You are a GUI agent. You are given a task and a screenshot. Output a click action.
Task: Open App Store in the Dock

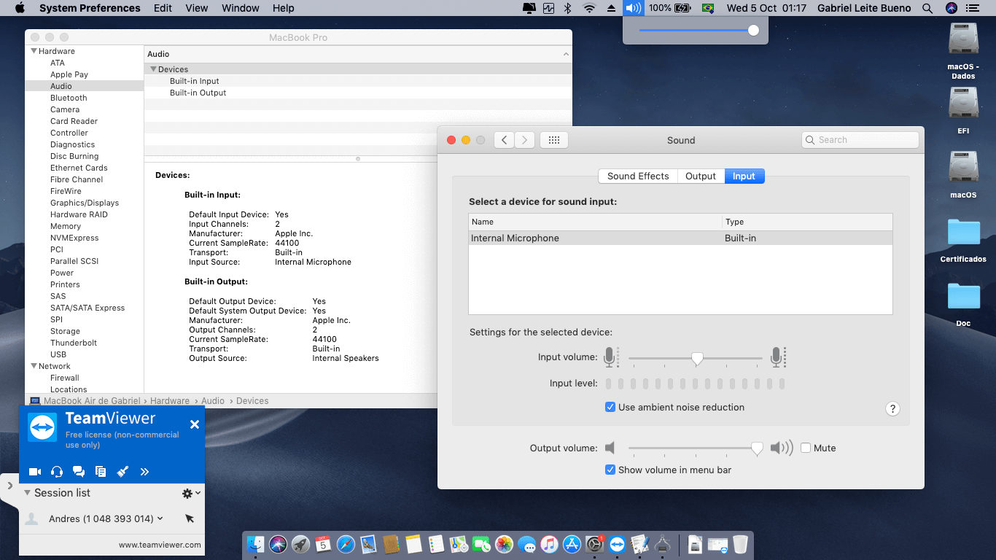pos(572,544)
